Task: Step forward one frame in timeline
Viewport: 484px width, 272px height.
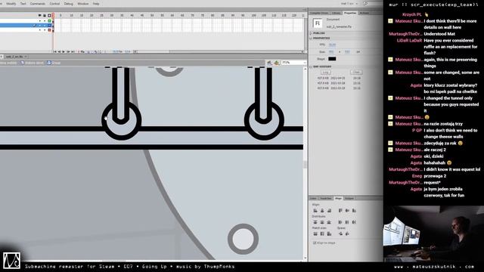Action: coord(68,52)
